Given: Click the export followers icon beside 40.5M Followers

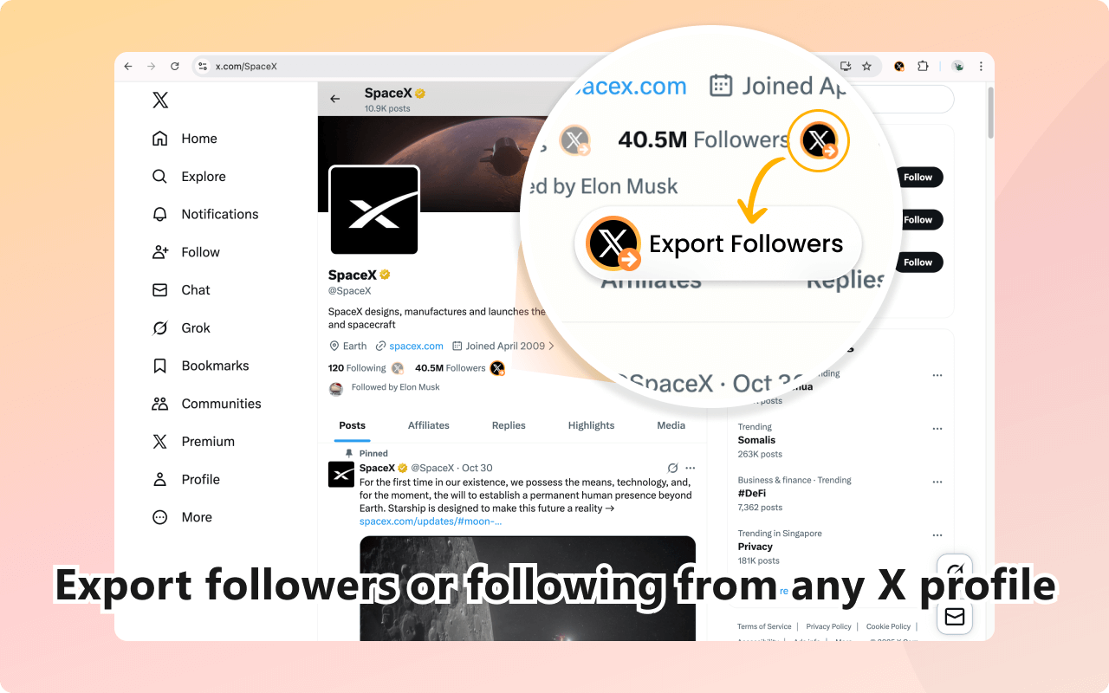Looking at the screenshot, I should [497, 368].
